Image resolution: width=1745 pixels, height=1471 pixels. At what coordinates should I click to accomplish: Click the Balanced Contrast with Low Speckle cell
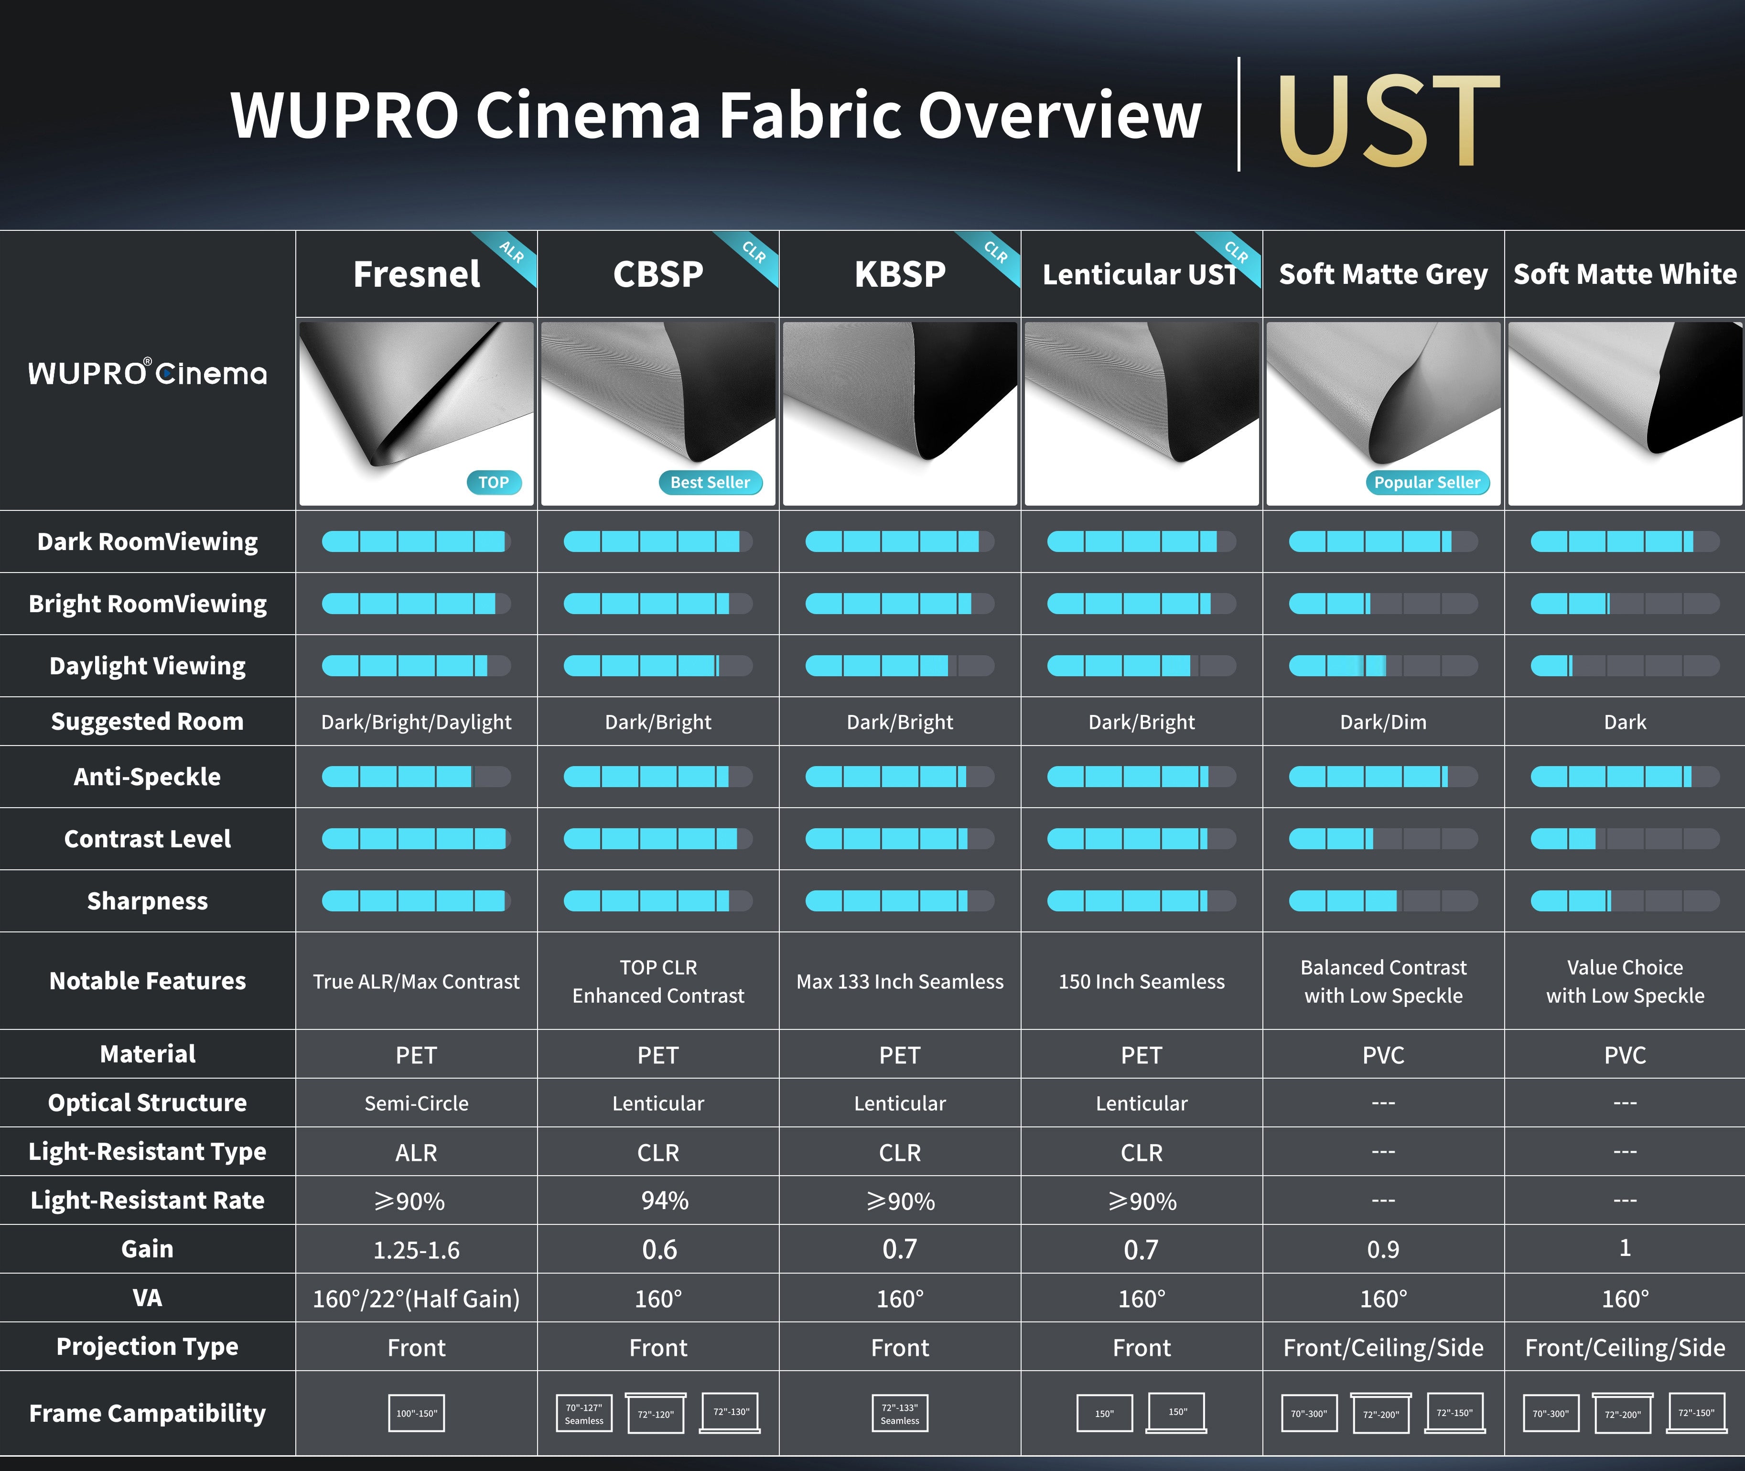[x=1383, y=982]
